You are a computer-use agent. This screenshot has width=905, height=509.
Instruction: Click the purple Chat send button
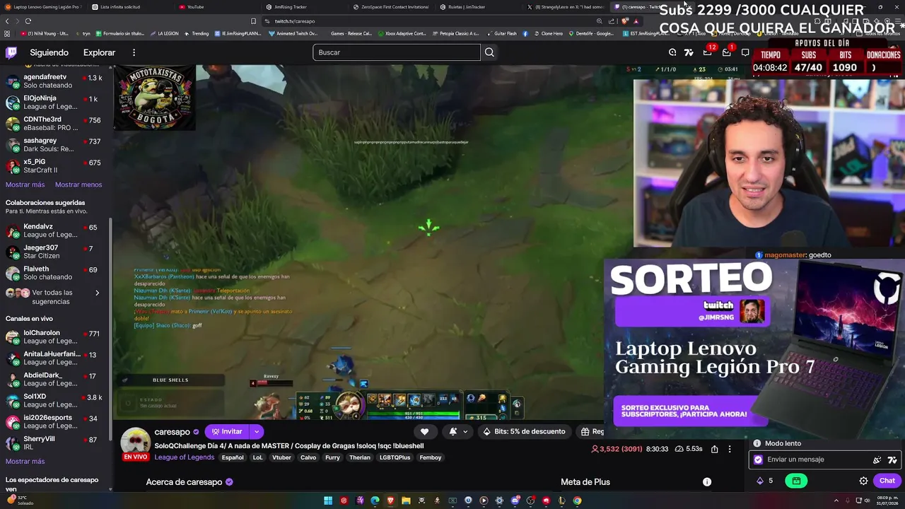point(887,481)
